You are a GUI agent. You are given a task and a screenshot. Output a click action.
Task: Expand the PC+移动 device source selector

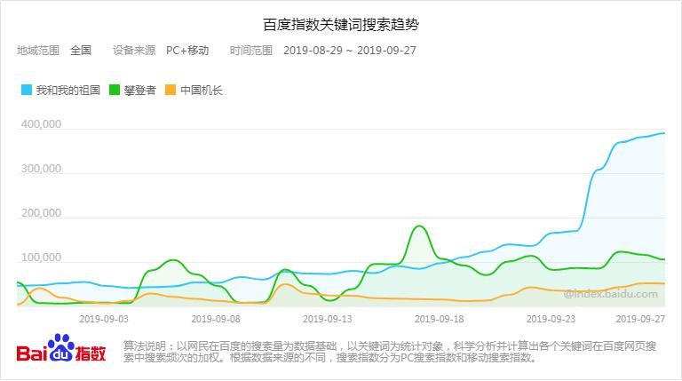click(187, 50)
